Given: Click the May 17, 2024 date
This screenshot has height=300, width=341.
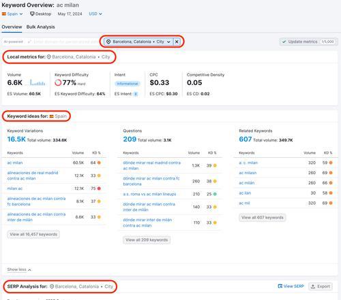Looking at the screenshot, I should click(70, 14).
